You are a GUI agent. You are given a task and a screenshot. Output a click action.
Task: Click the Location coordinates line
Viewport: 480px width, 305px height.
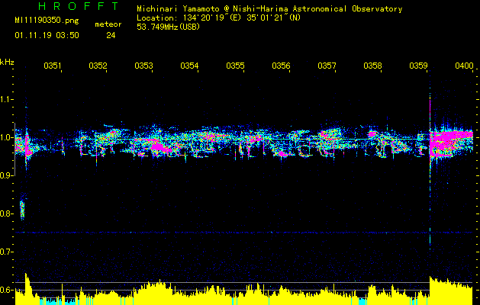click(219, 18)
